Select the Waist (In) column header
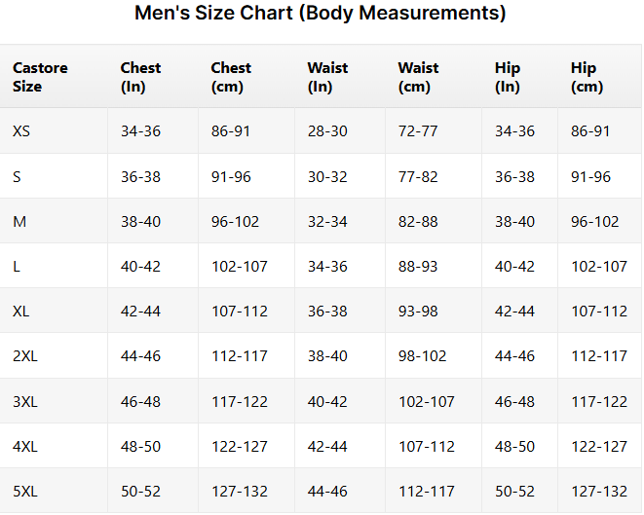 tap(327, 77)
